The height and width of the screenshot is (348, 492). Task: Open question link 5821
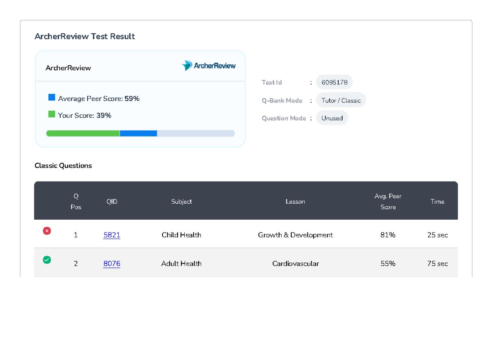pos(112,235)
